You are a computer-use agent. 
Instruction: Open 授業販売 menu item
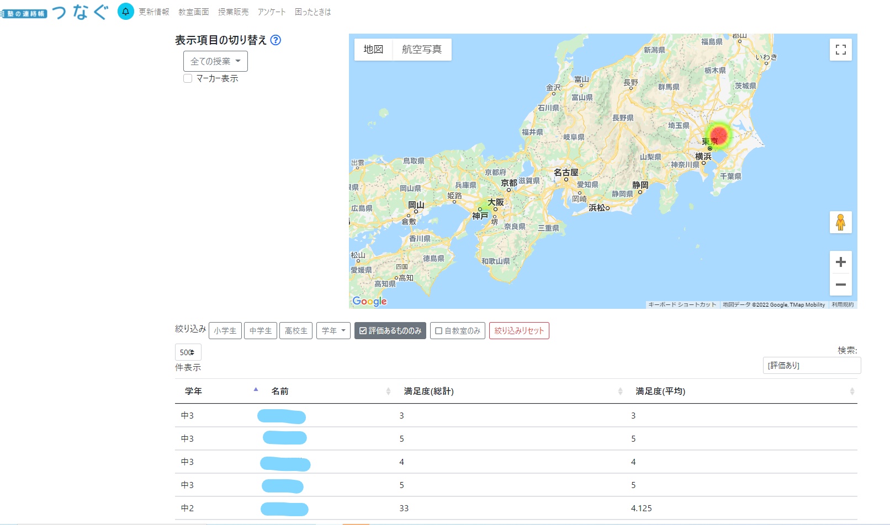pyautogui.click(x=234, y=12)
